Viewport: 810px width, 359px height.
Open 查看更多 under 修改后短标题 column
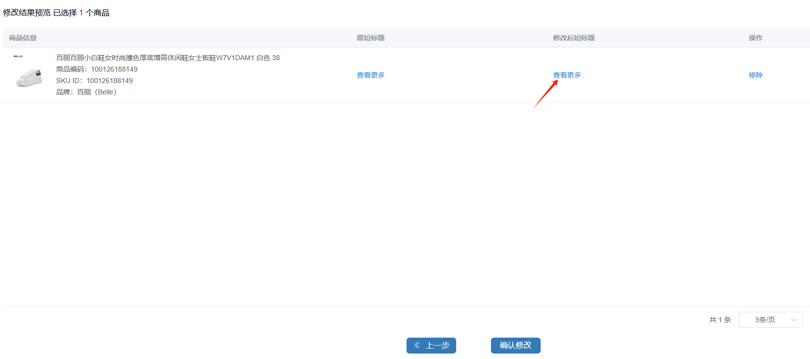[567, 75]
